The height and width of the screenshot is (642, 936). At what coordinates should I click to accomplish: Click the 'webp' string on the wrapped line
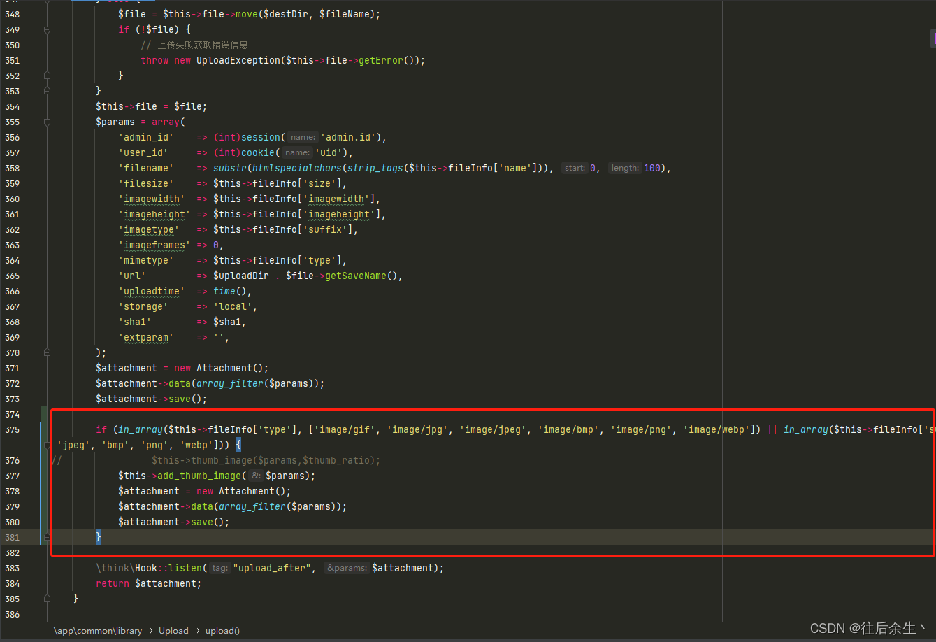(196, 445)
